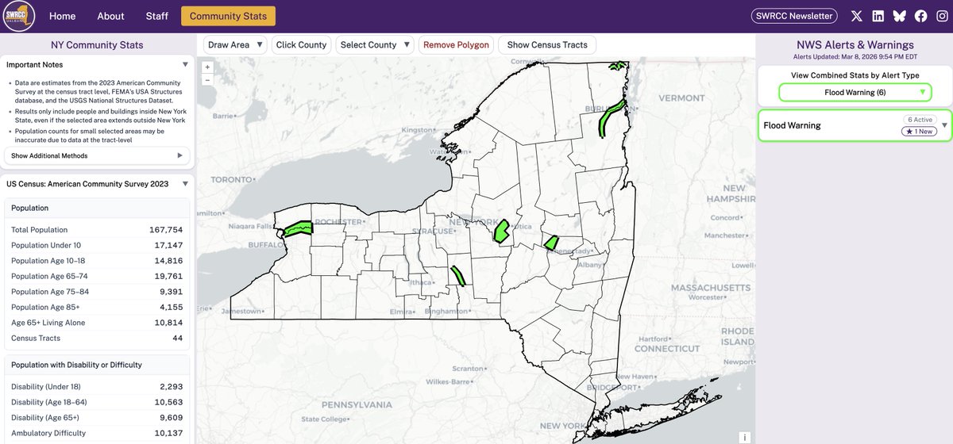The image size is (953, 444).
Task: Toggle Show Census Tracts
Action: tap(547, 45)
